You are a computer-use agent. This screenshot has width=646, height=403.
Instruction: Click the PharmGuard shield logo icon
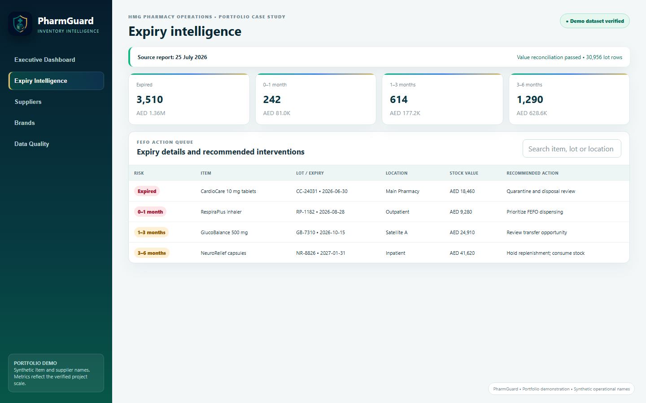tap(20, 24)
